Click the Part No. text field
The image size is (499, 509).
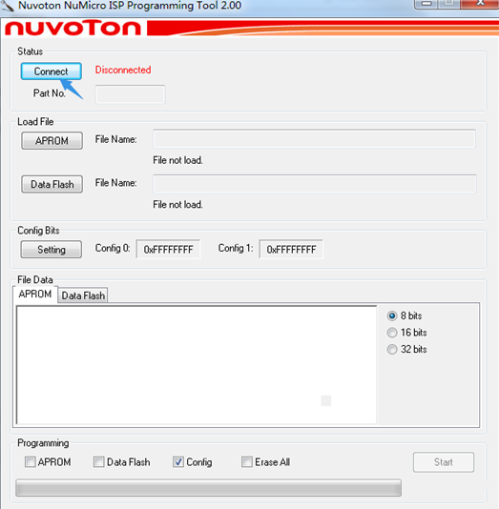(130, 94)
